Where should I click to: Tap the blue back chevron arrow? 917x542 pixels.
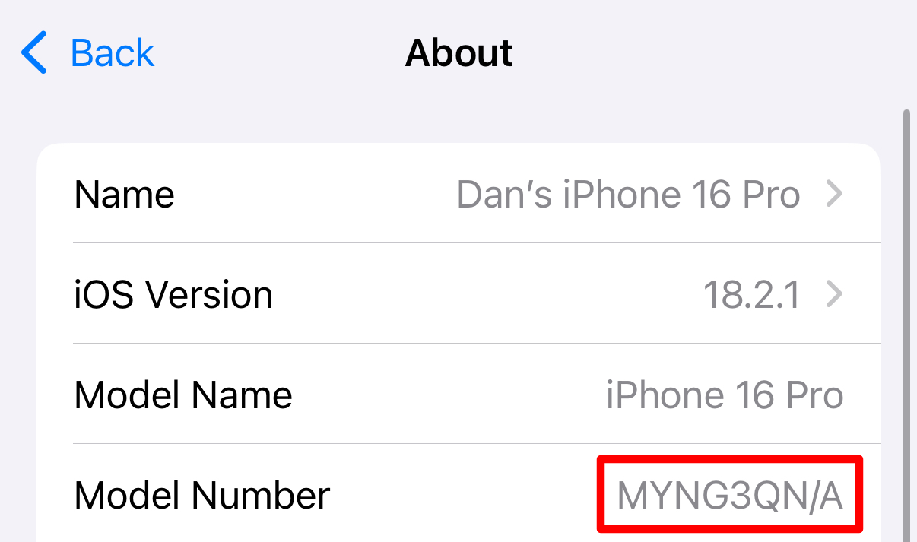[x=34, y=52]
